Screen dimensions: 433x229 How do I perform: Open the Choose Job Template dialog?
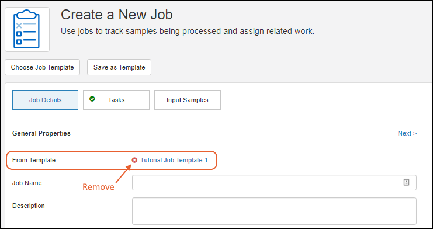[42, 67]
